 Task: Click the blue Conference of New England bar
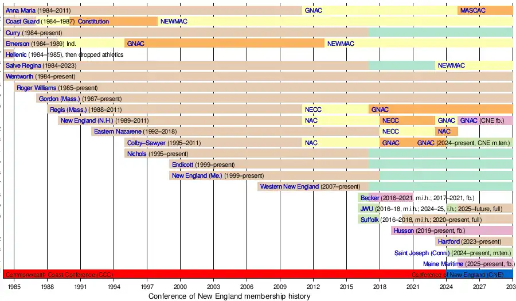tap(480, 274)
